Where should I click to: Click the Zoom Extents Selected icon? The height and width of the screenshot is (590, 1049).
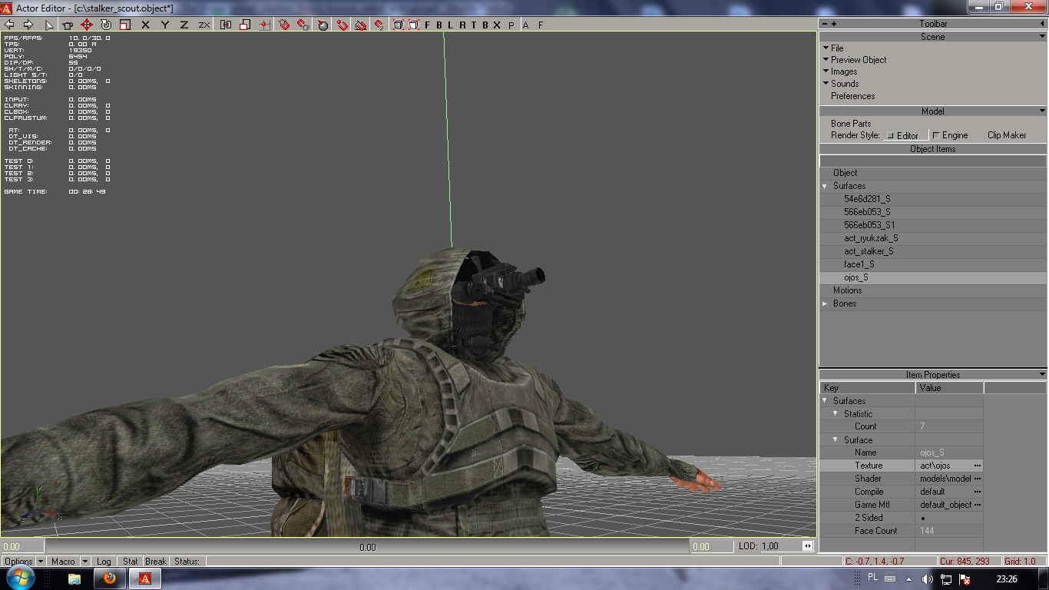pos(414,25)
